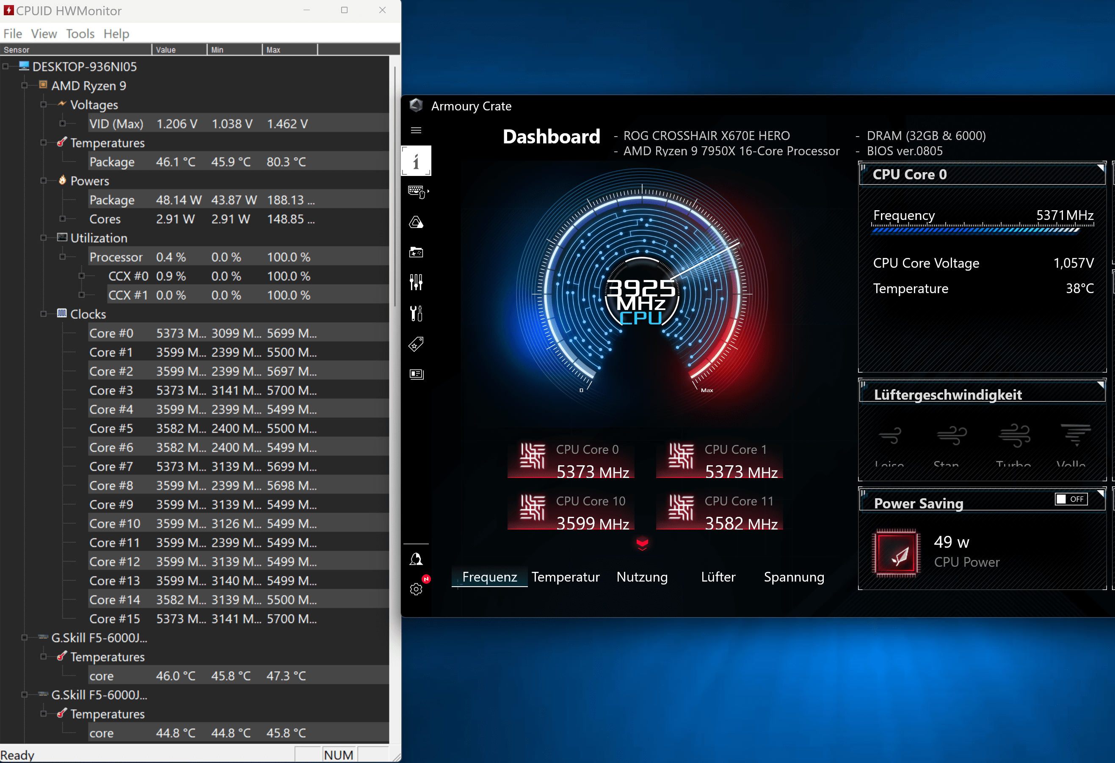
Task: Click the CPU Core 10 chip icon tile
Action: click(533, 507)
